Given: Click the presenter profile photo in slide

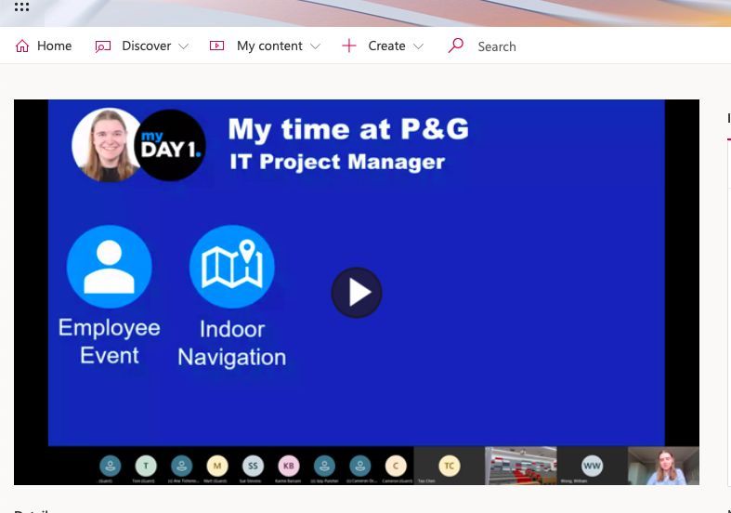Looking at the screenshot, I should pos(106,145).
